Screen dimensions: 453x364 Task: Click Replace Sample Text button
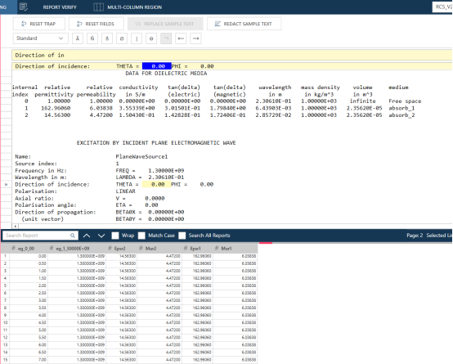pyautogui.click(x=165, y=24)
